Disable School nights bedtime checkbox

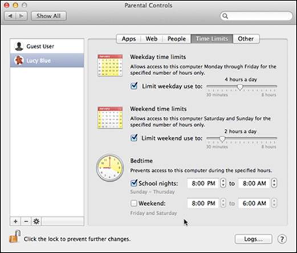click(x=134, y=183)
